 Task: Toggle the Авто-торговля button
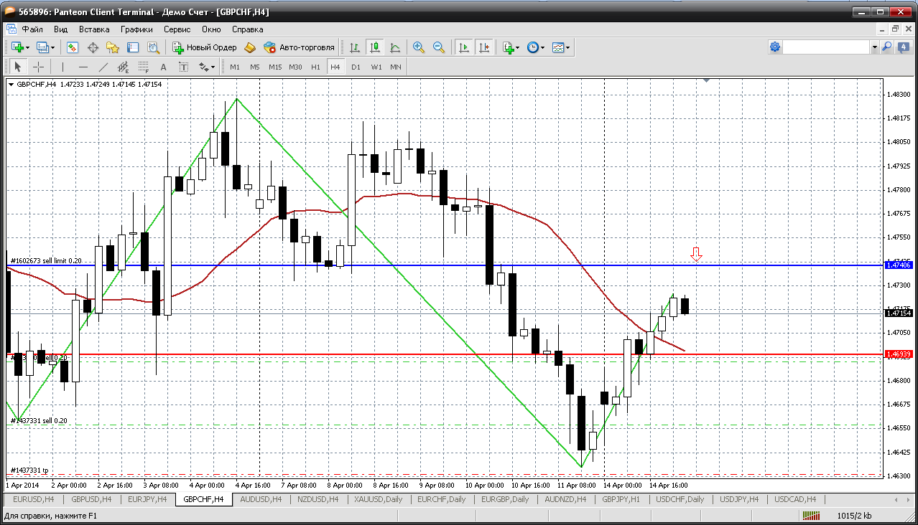(300, 47)
